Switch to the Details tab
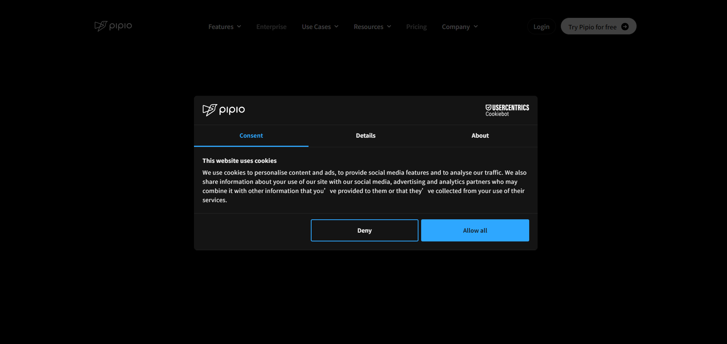727x344 pixels. (366, 136)
